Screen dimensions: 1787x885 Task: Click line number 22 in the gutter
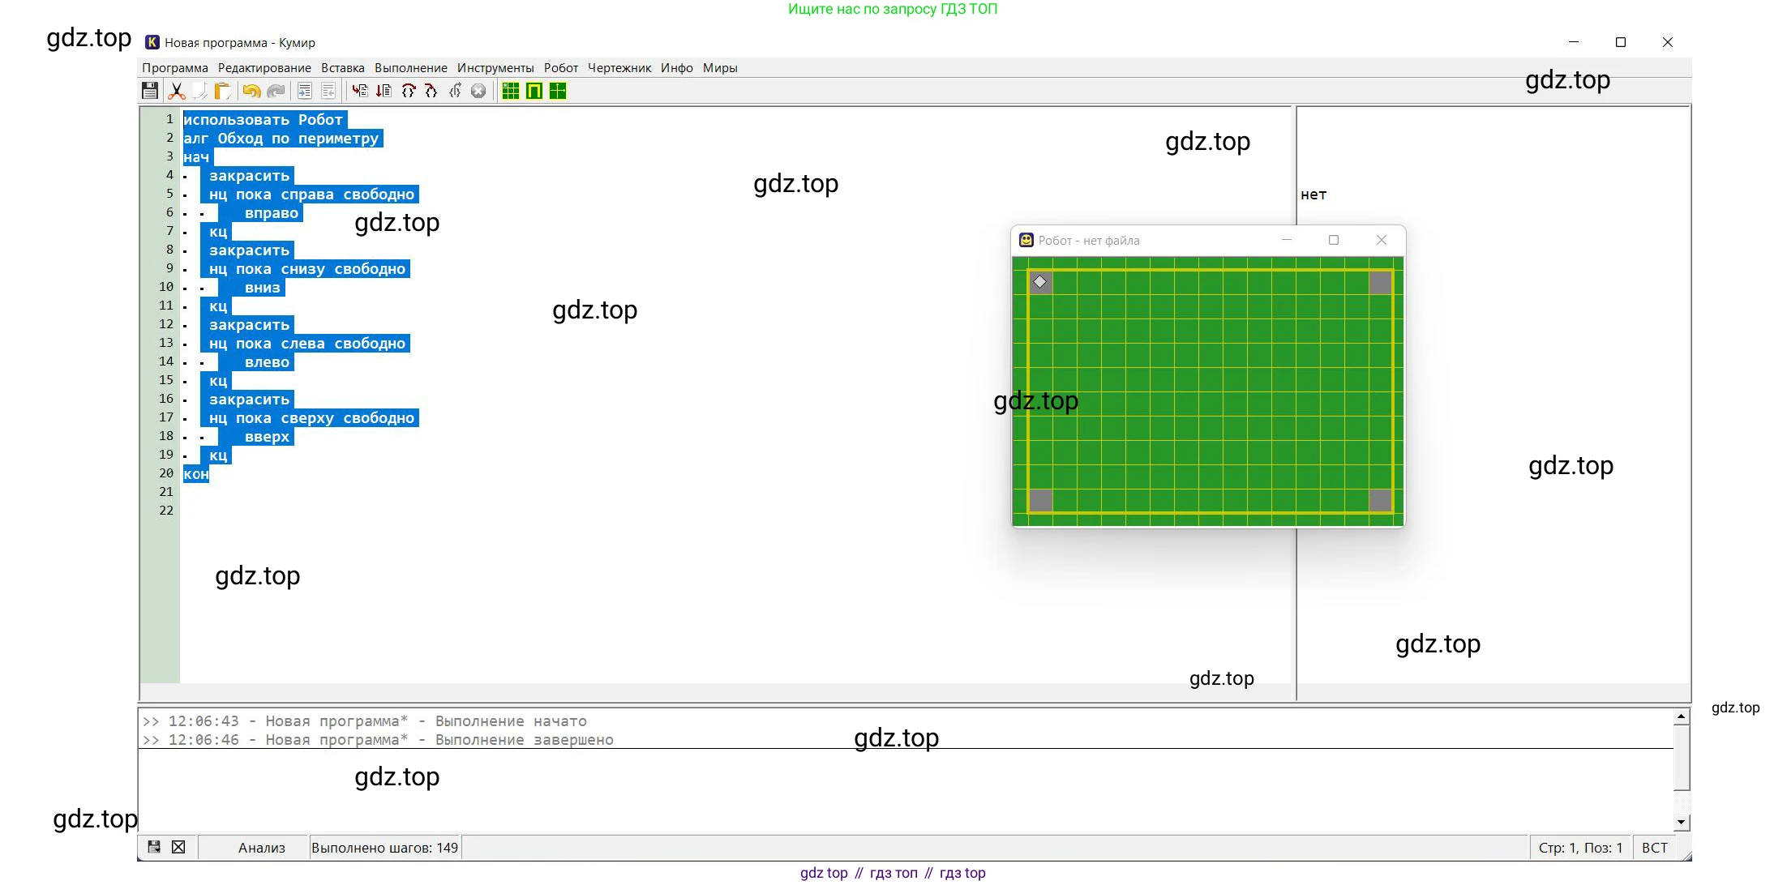coord(166,511)
